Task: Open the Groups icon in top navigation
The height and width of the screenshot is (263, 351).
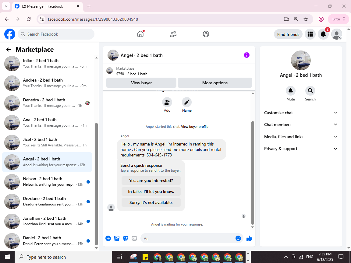Action: 206,34
